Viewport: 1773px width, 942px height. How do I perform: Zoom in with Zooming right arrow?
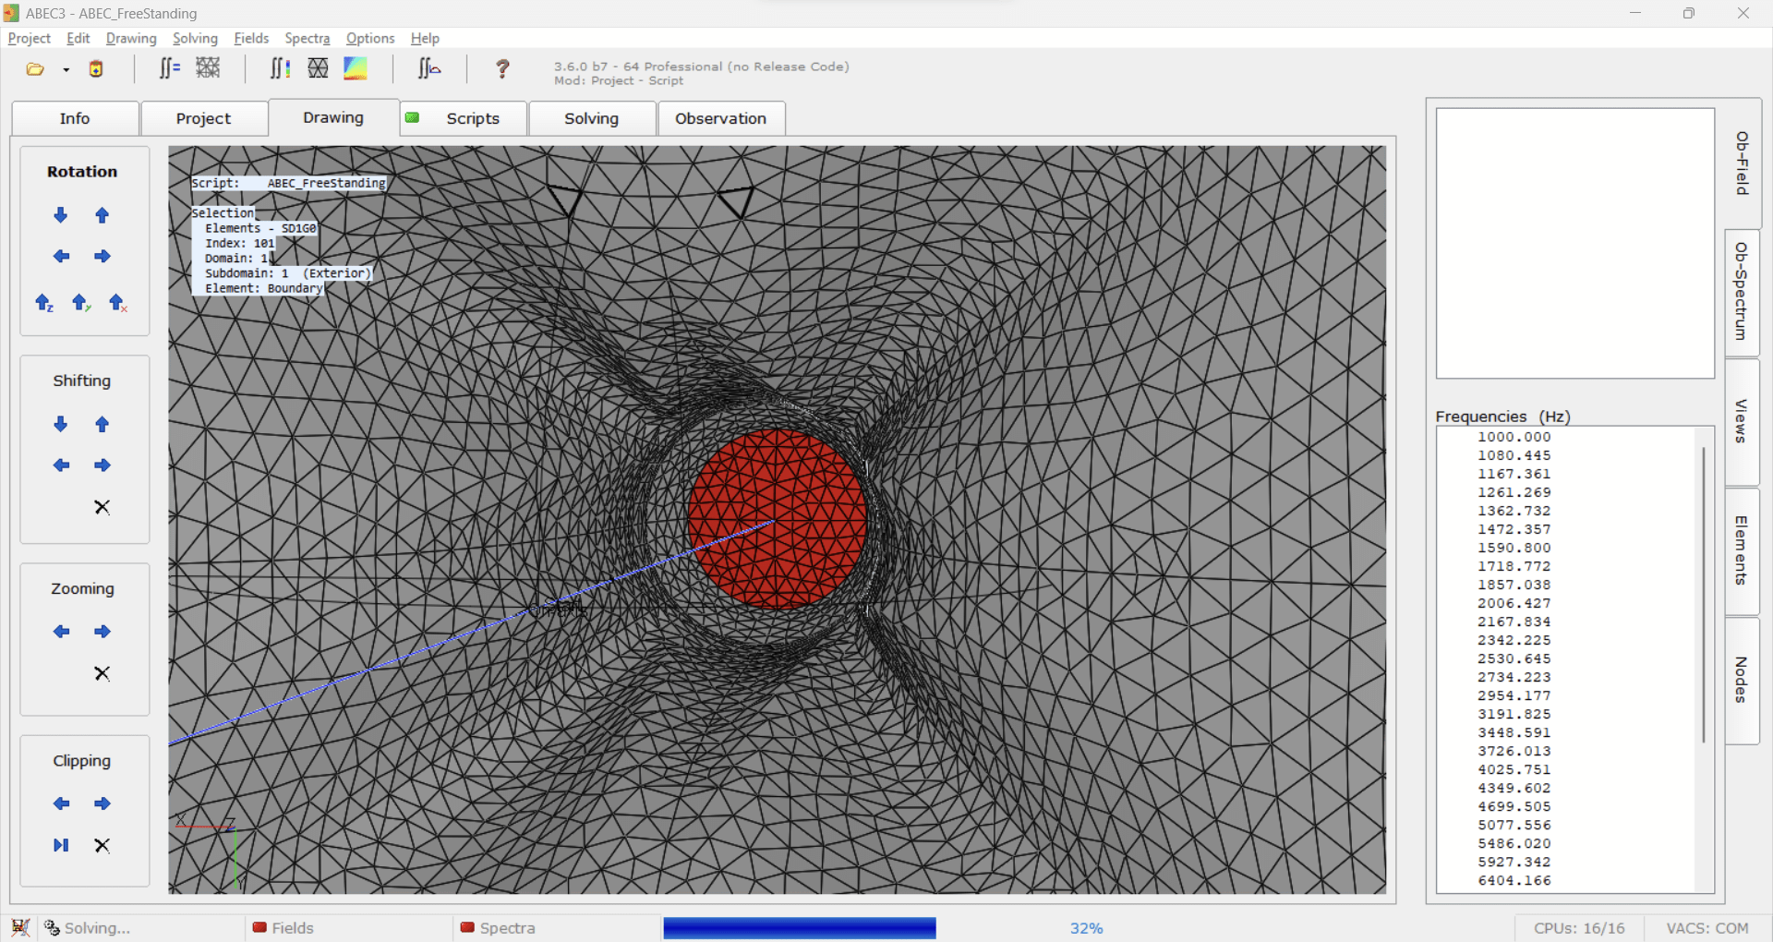[103, 632]
